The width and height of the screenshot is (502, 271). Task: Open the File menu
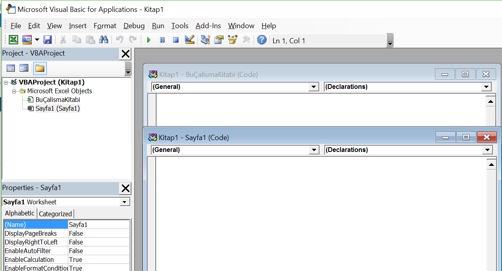[16, 26]
